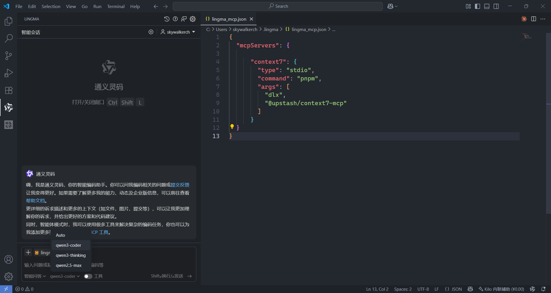Click the command center Search box

[278, 6]
